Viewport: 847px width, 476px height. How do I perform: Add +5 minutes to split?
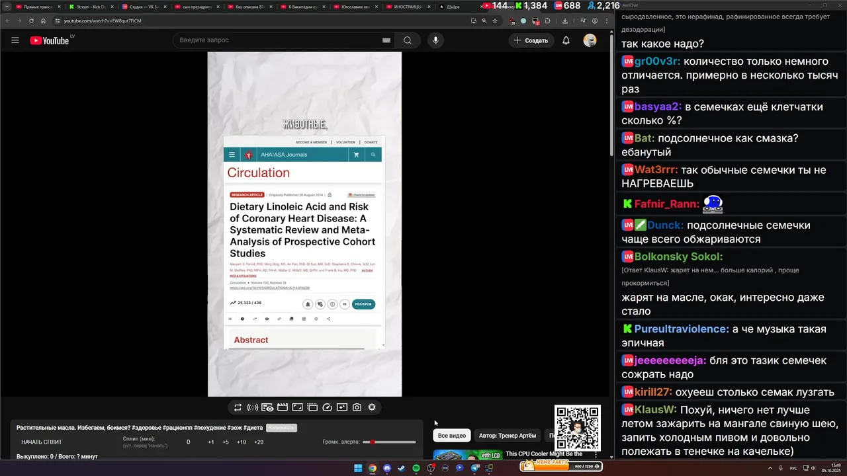tap(226, 442)
